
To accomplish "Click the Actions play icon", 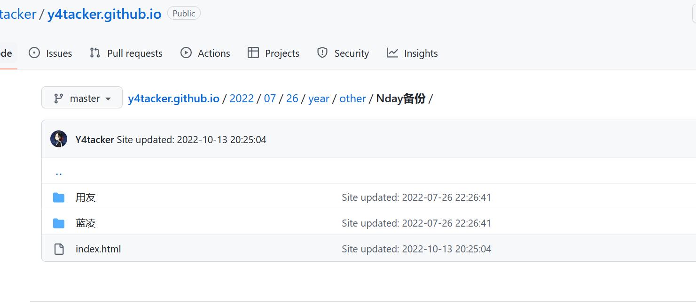I will (x=186, y=53).
